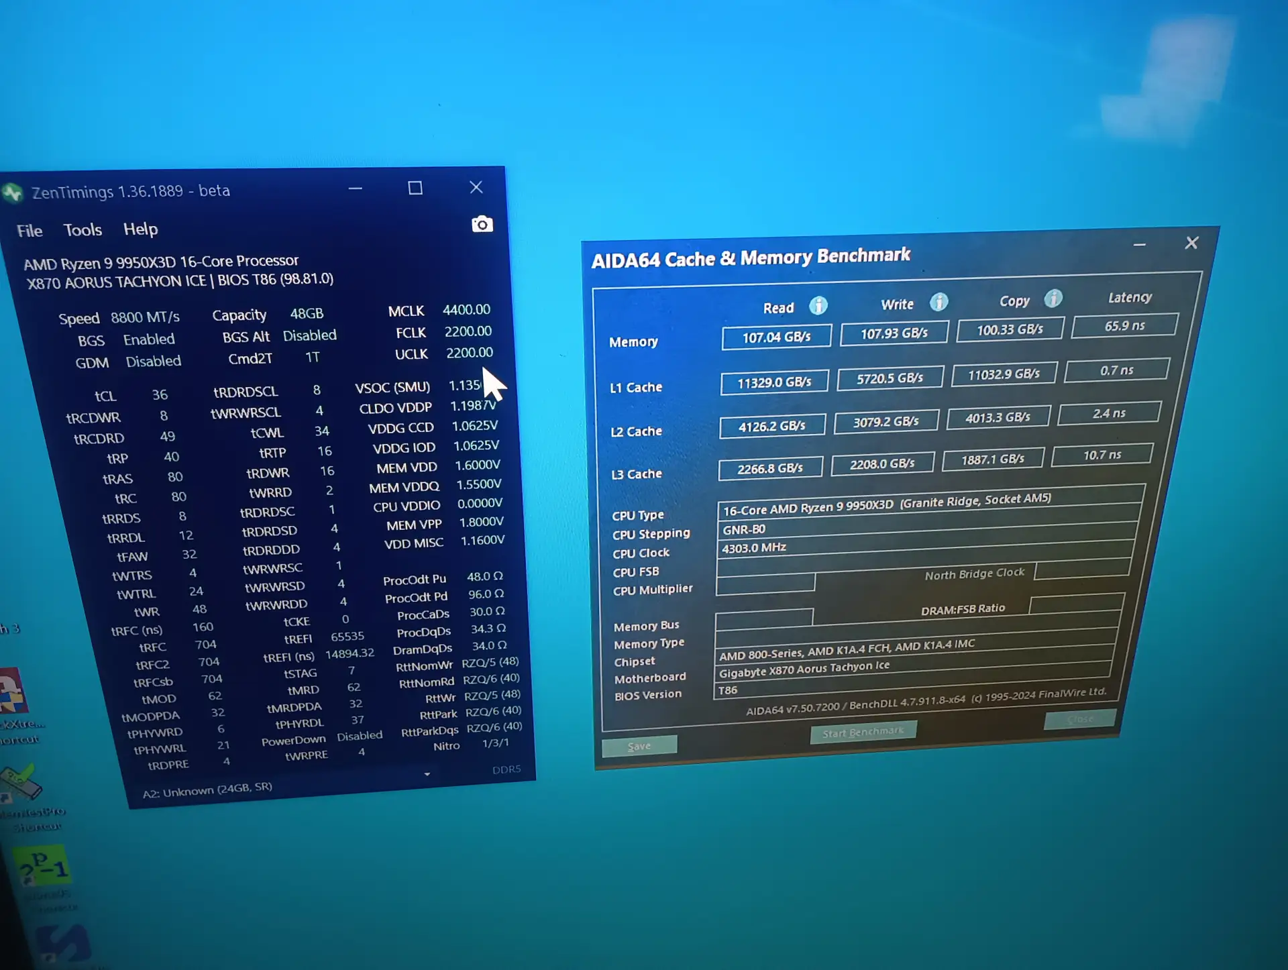1288x970 pixels.
Task: Click the ZenTimings app icon in title bar
Action: coord(12,193)
